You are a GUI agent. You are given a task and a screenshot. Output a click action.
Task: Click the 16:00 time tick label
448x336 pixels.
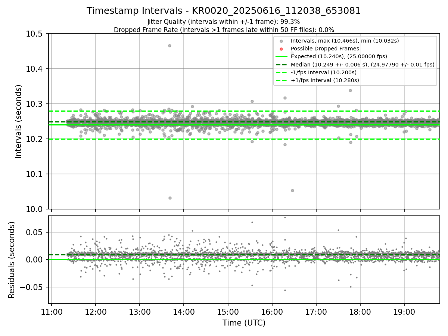pyautogui.click(x=272, y=312)
